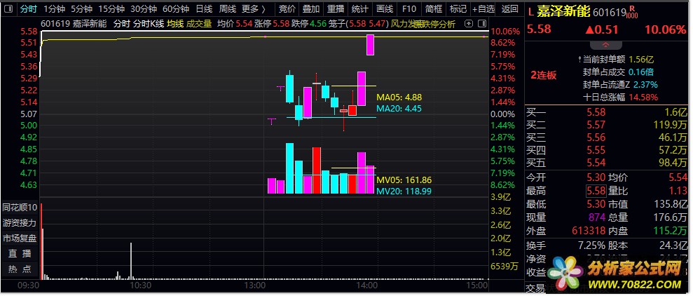
Task: Expand the 更多 more periods menu
Action: point(254,9)
